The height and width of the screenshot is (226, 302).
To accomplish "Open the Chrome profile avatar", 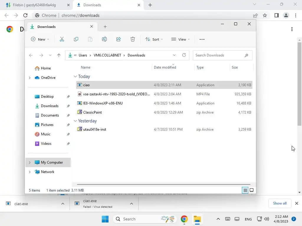I will point(286,15).
